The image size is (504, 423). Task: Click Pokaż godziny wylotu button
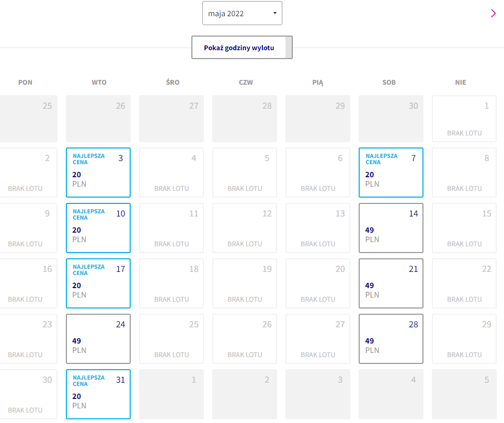click(239, 48)
